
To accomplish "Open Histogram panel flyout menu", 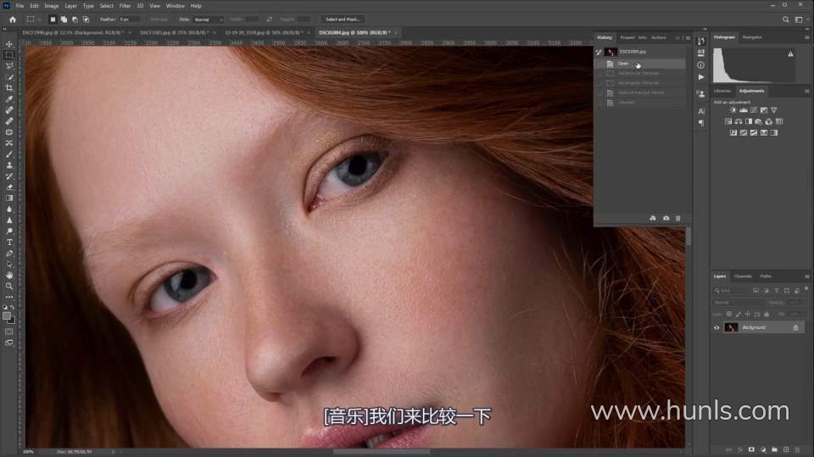I will [x=806, y=37].
